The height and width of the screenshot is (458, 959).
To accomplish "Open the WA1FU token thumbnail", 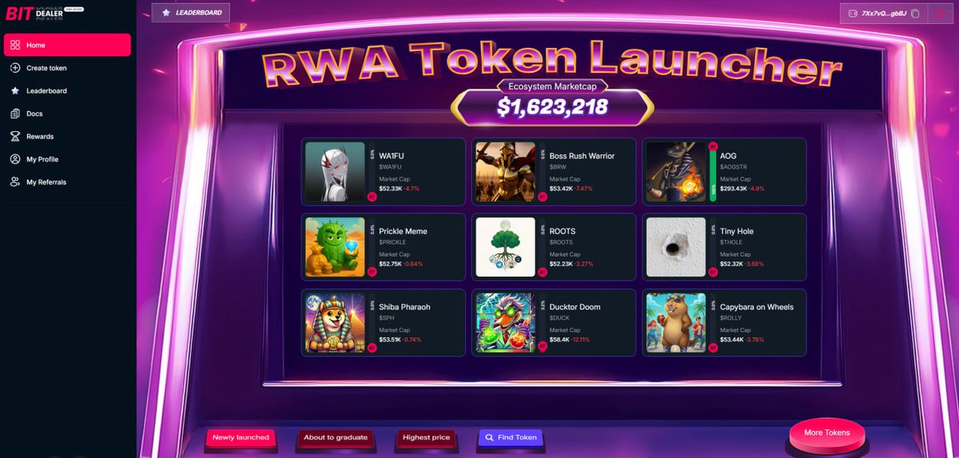I will (335, 172).
